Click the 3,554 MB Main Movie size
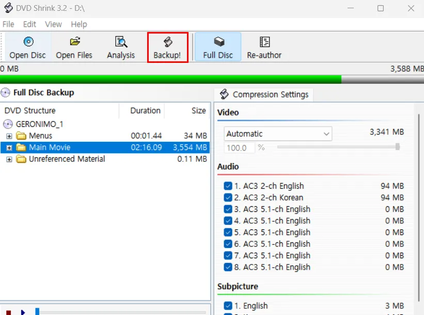 coord(190,147)
